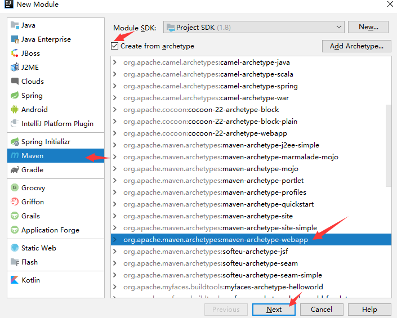Select maven-archetype-site archetype
Image resolution: width=397 pixels, height=318 pixels.
251,216
